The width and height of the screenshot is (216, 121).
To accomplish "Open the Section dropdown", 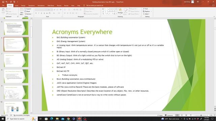I will point(28,14).
